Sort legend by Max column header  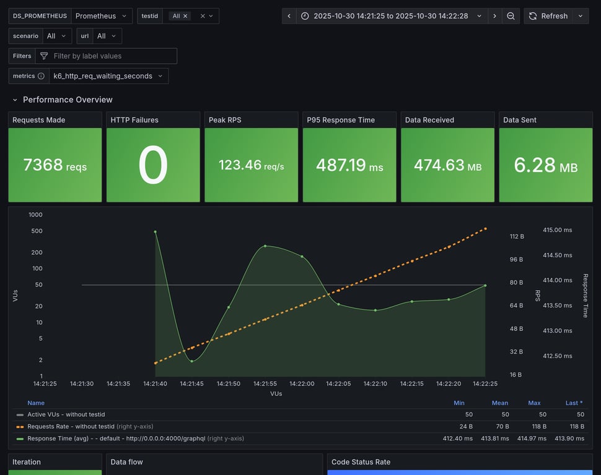(x=534, y=403)
